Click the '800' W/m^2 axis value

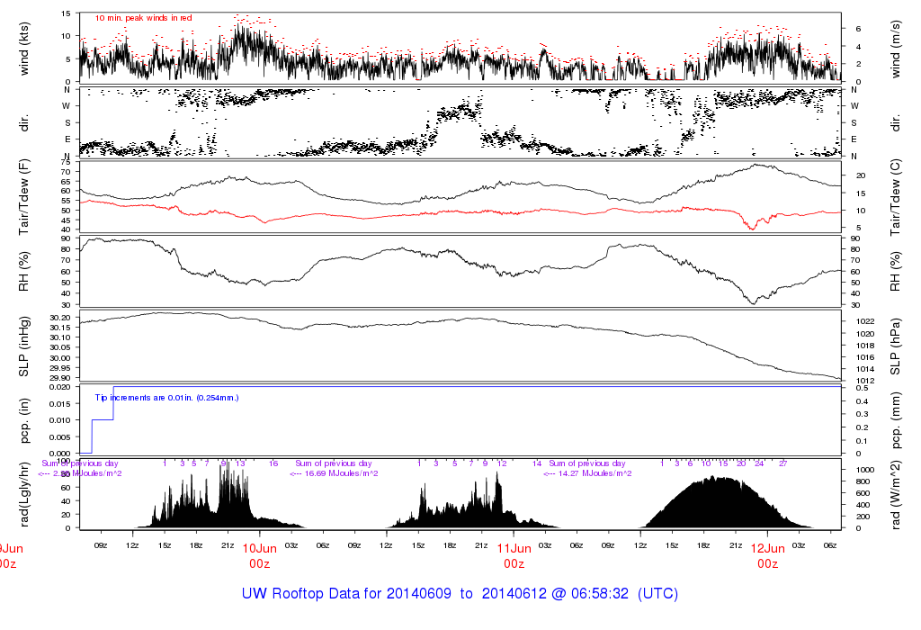coord(863,481)
